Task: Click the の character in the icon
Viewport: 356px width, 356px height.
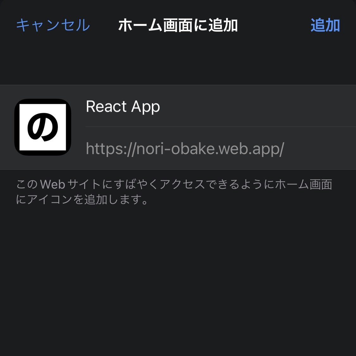Action: point(43,127)
